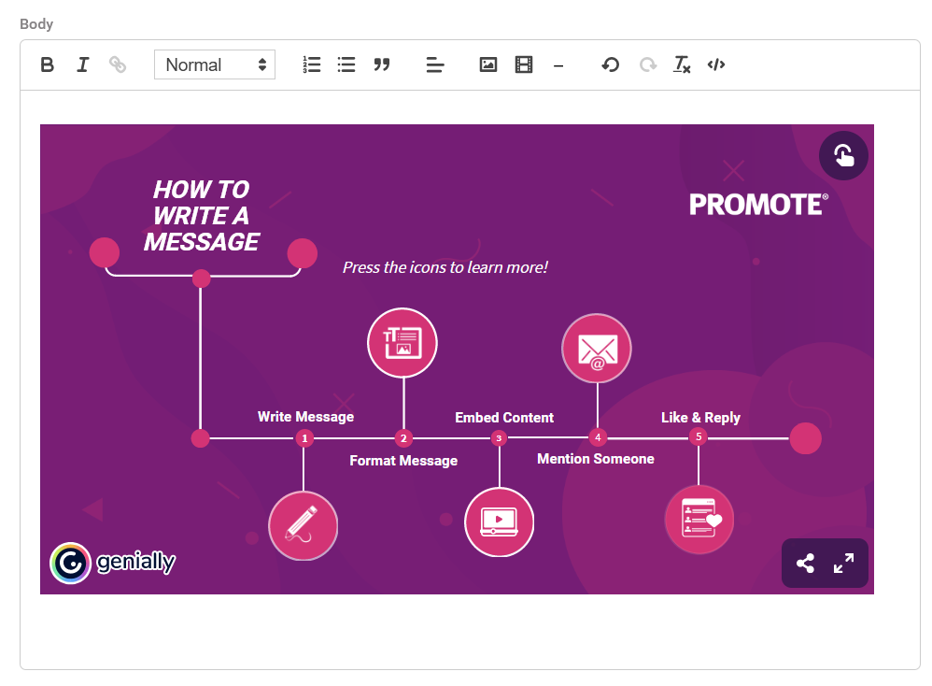Screen dimensions: 932x686
Task: Insert a video with the film icon
Action: (x=524, y=64)
